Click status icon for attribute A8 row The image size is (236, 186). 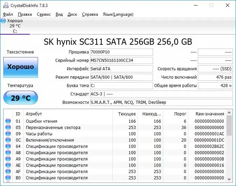(x=8, y=152)
